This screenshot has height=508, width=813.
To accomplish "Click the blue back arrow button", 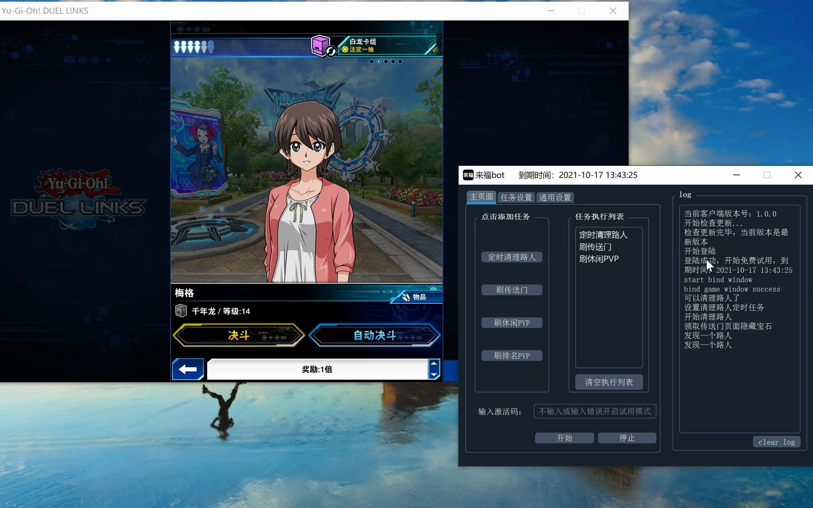I will click(188, 369).
